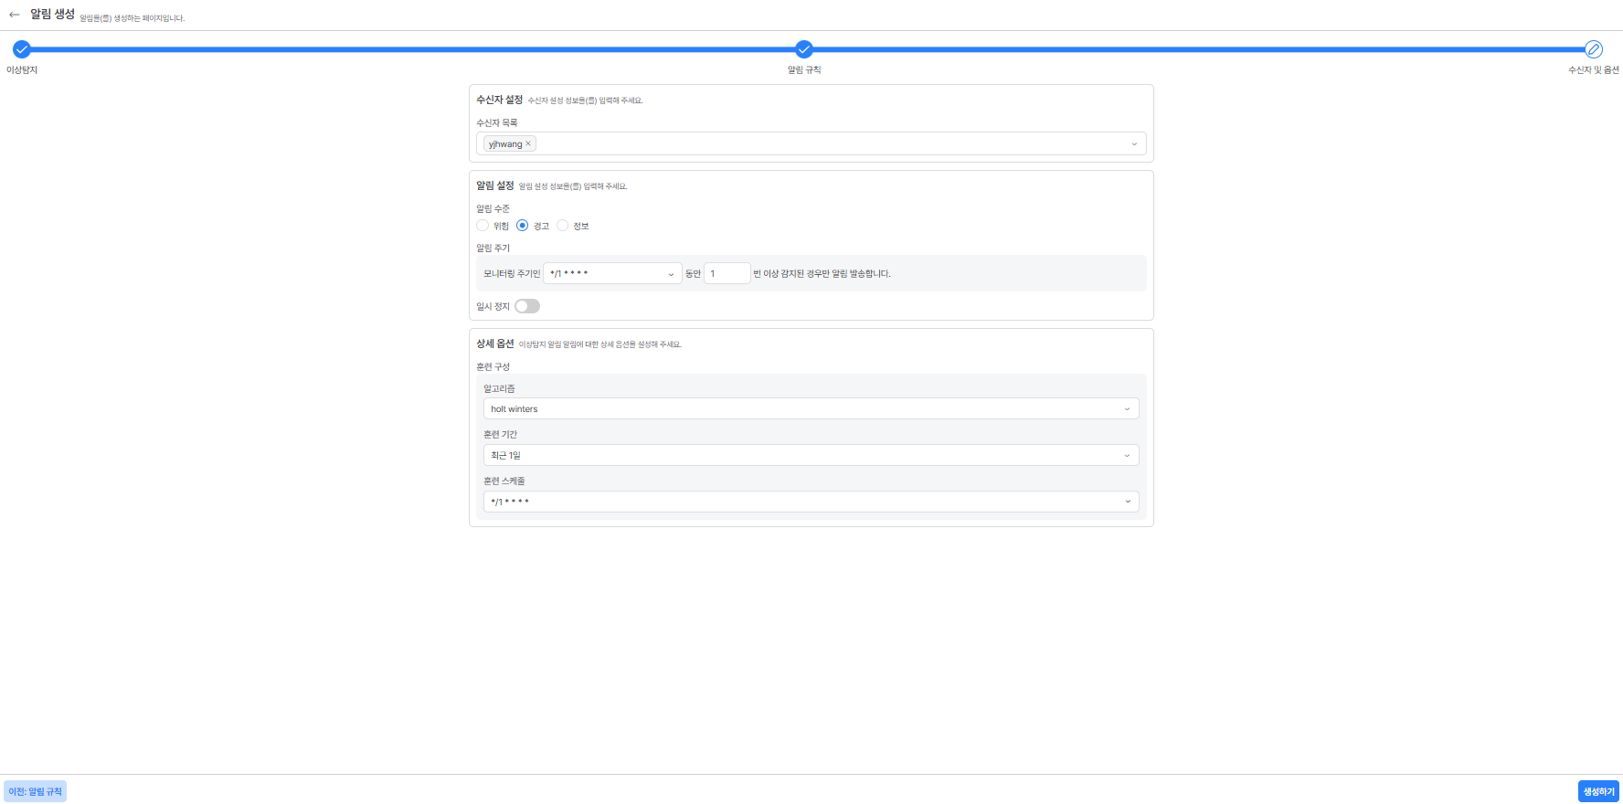Click the 알림 수준 label
Viewport: 1623px width, 804px height.
(x=493, y=208)
